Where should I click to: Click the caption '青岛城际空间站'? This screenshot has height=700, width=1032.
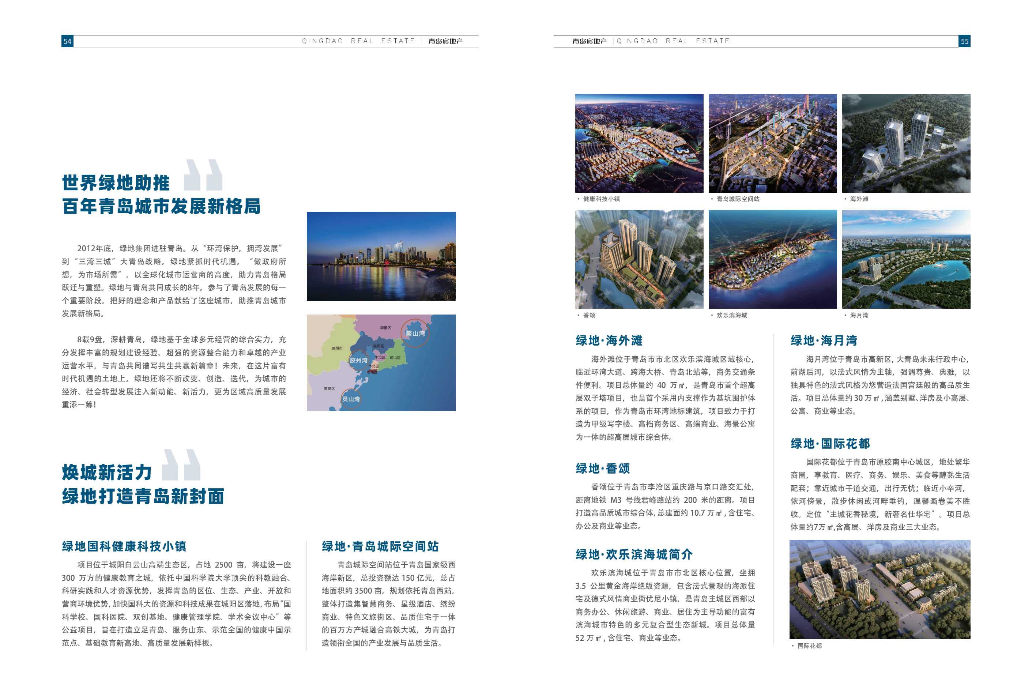[738, 199]
